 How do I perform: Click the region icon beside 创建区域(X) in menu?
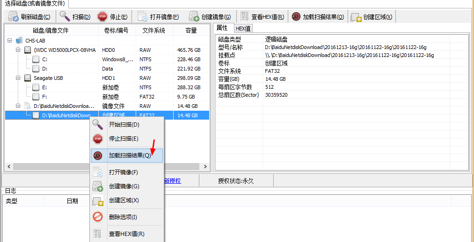(x=98, y=201)
